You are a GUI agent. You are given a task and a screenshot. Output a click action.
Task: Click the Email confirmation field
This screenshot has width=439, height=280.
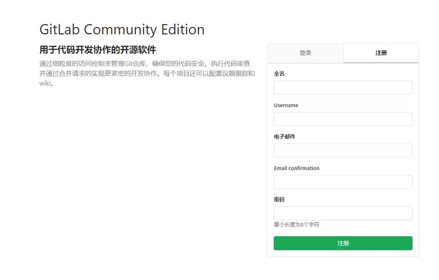[343, 182]
